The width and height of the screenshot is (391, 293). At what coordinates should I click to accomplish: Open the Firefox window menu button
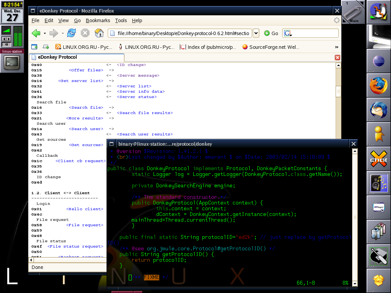(33, 11)
